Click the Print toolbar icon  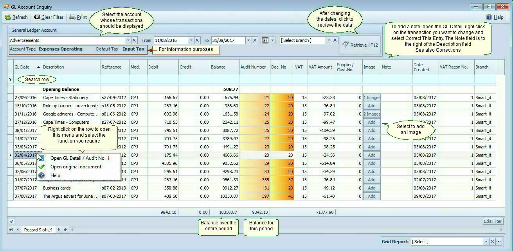[x=72, y=17]
